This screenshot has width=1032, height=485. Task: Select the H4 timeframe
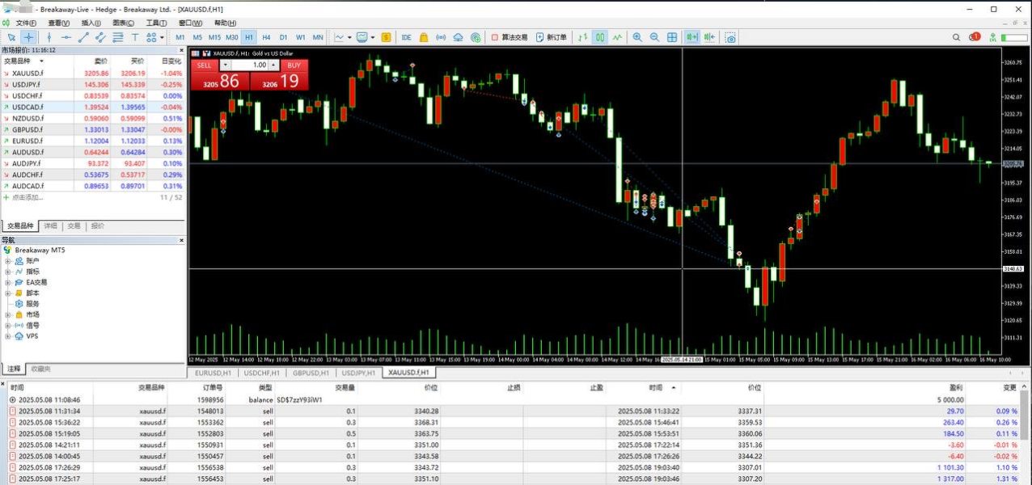click(266, 37)
